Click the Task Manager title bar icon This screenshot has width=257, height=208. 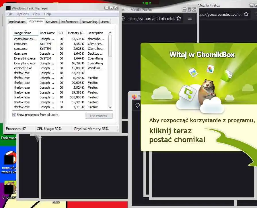(x=8, y=8)
